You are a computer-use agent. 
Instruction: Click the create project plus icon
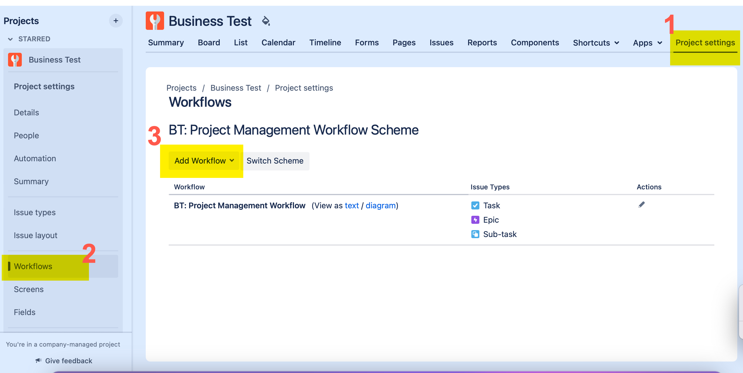[x=116, y=20]
